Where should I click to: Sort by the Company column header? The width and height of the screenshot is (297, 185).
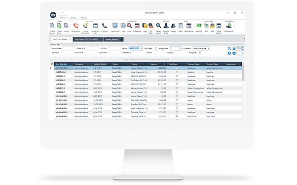(x=82, y=64)
